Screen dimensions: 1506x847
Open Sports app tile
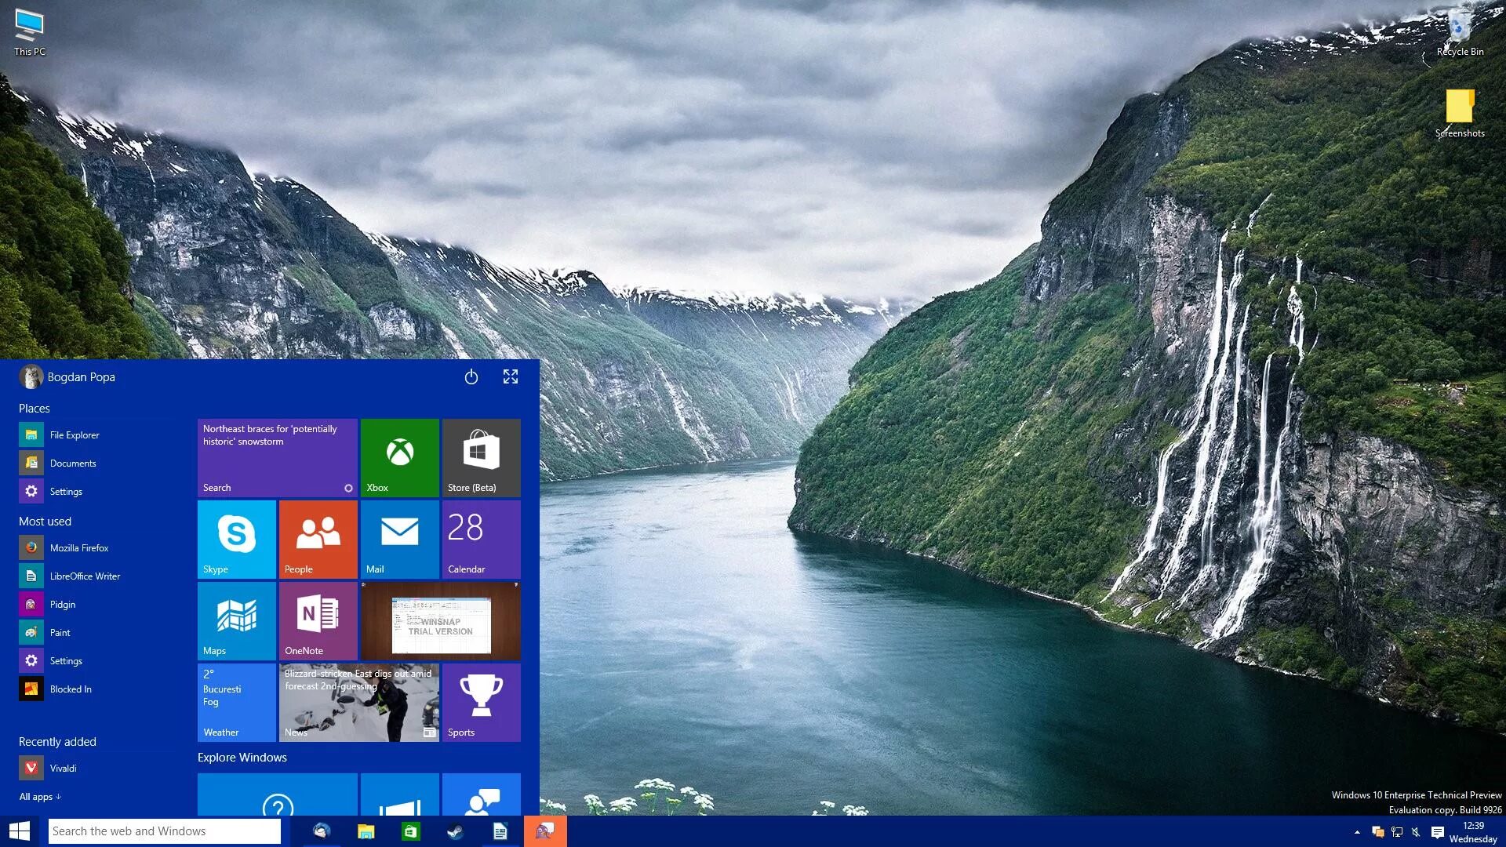pyautogui.click(x=479, y=701)
